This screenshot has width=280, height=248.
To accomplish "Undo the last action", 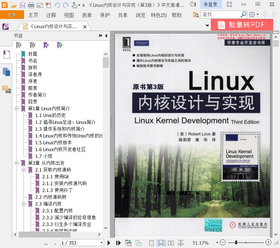I will coord(57,5).
